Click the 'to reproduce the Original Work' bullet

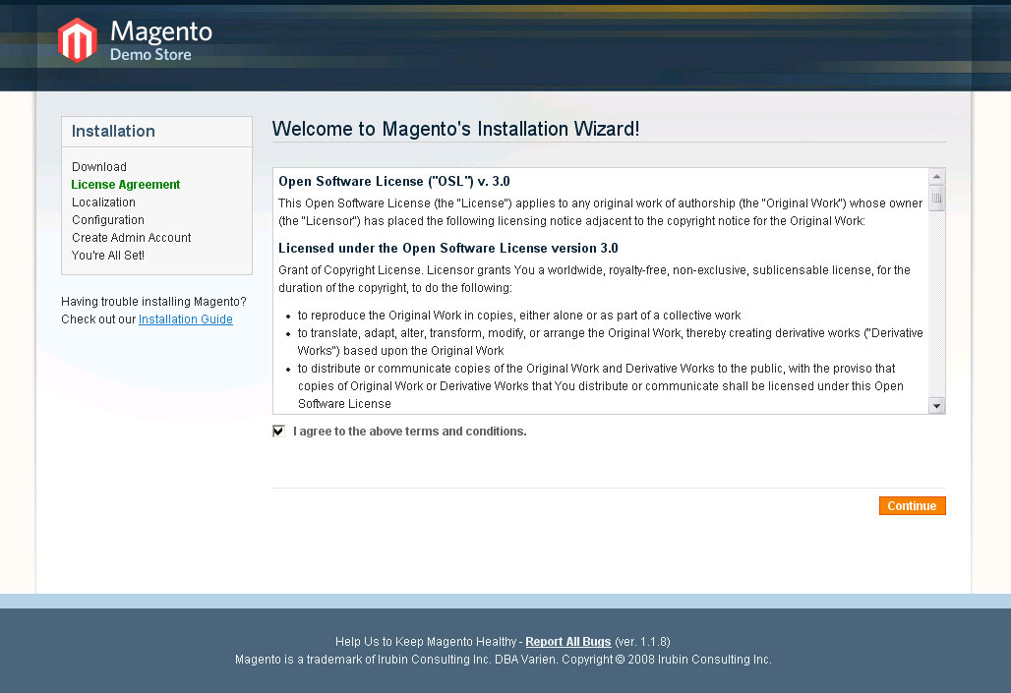pyautogui.click(x=519, y=316)
